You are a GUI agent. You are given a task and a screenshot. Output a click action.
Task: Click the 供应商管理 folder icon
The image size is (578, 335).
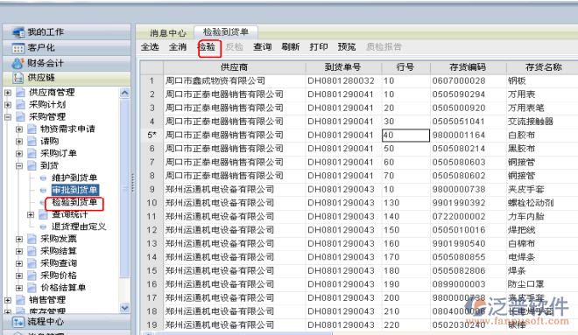(21, 93)
